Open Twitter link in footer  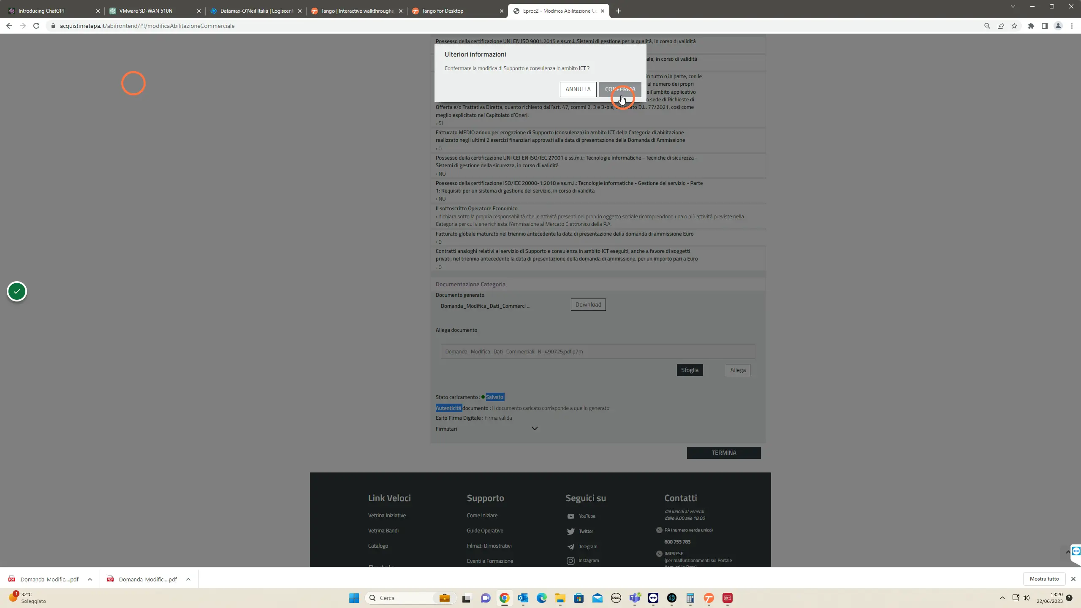(586, 531)
